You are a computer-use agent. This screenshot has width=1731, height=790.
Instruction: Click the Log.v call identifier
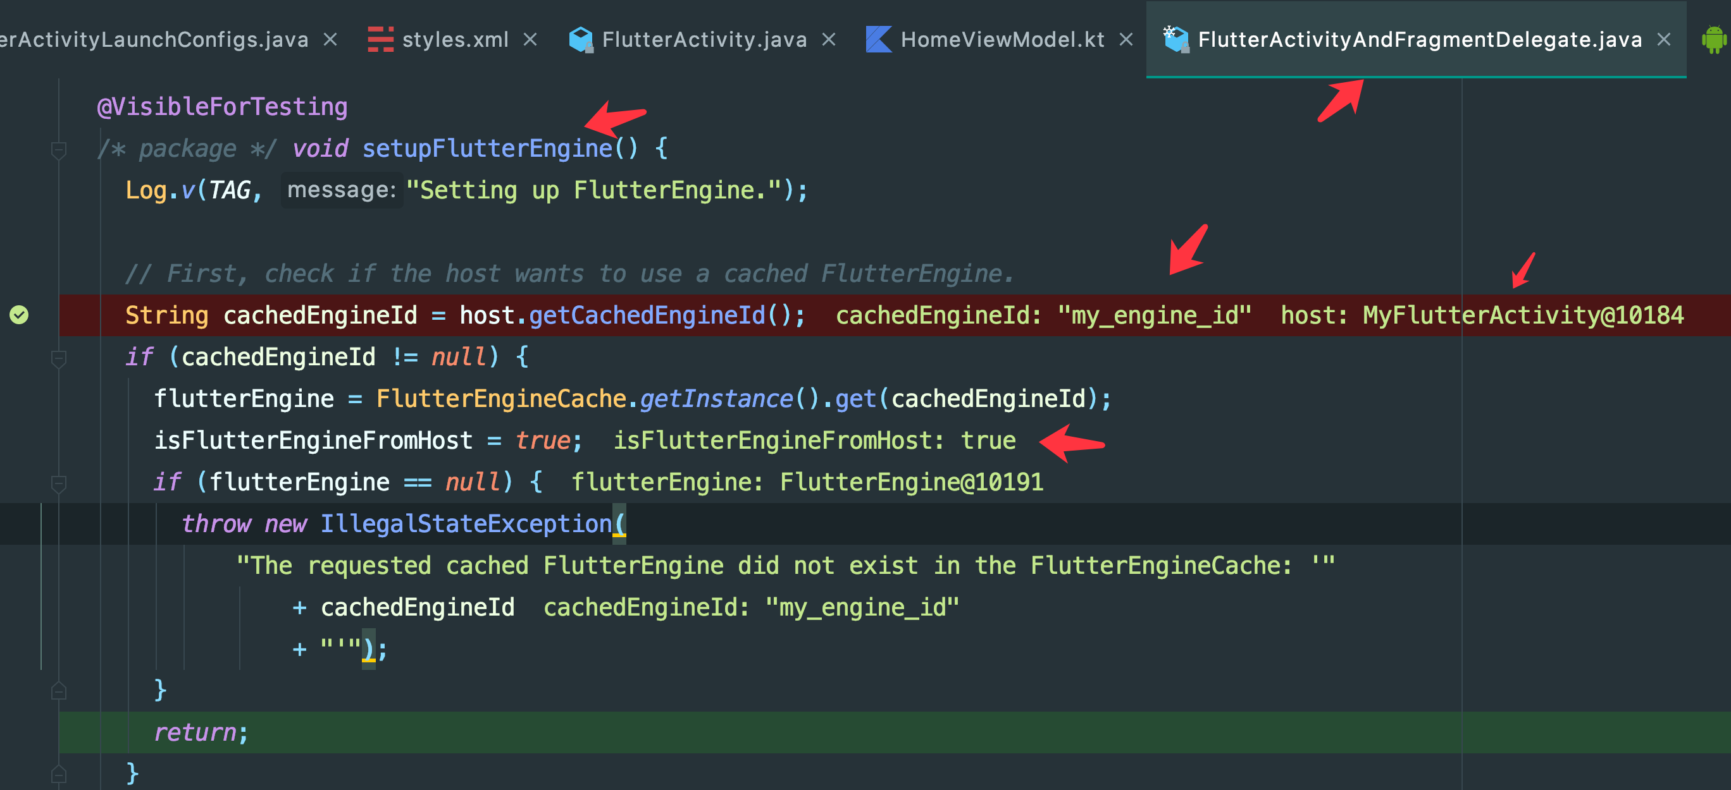[160, 190]
